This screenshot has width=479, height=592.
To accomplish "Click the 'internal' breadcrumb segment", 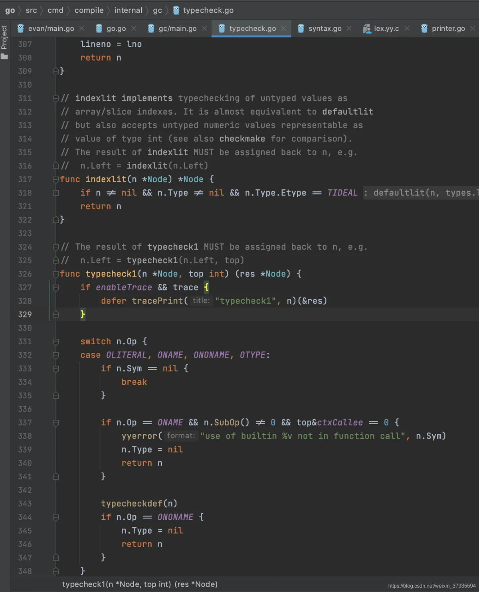I will [128, 10].
